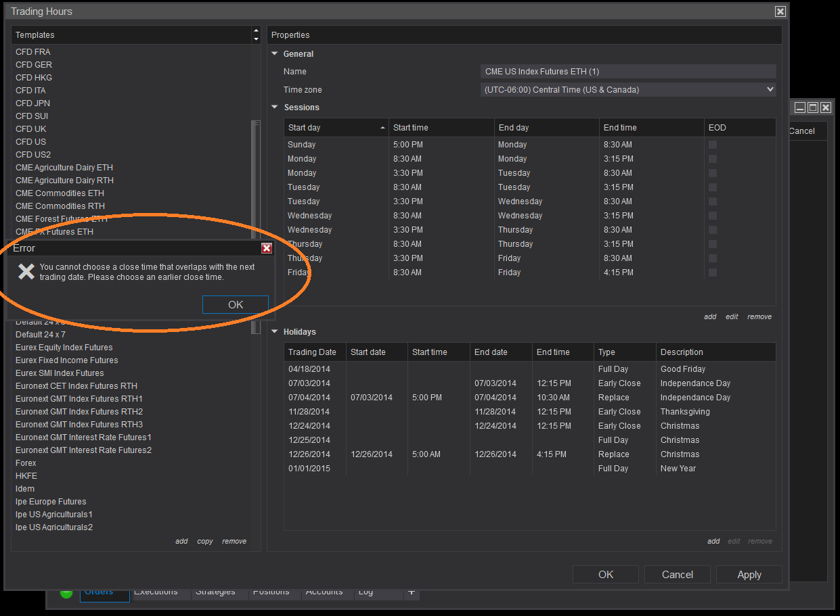The image size is (840, 616).
Task: Minimize the background window
Action: 800,108
